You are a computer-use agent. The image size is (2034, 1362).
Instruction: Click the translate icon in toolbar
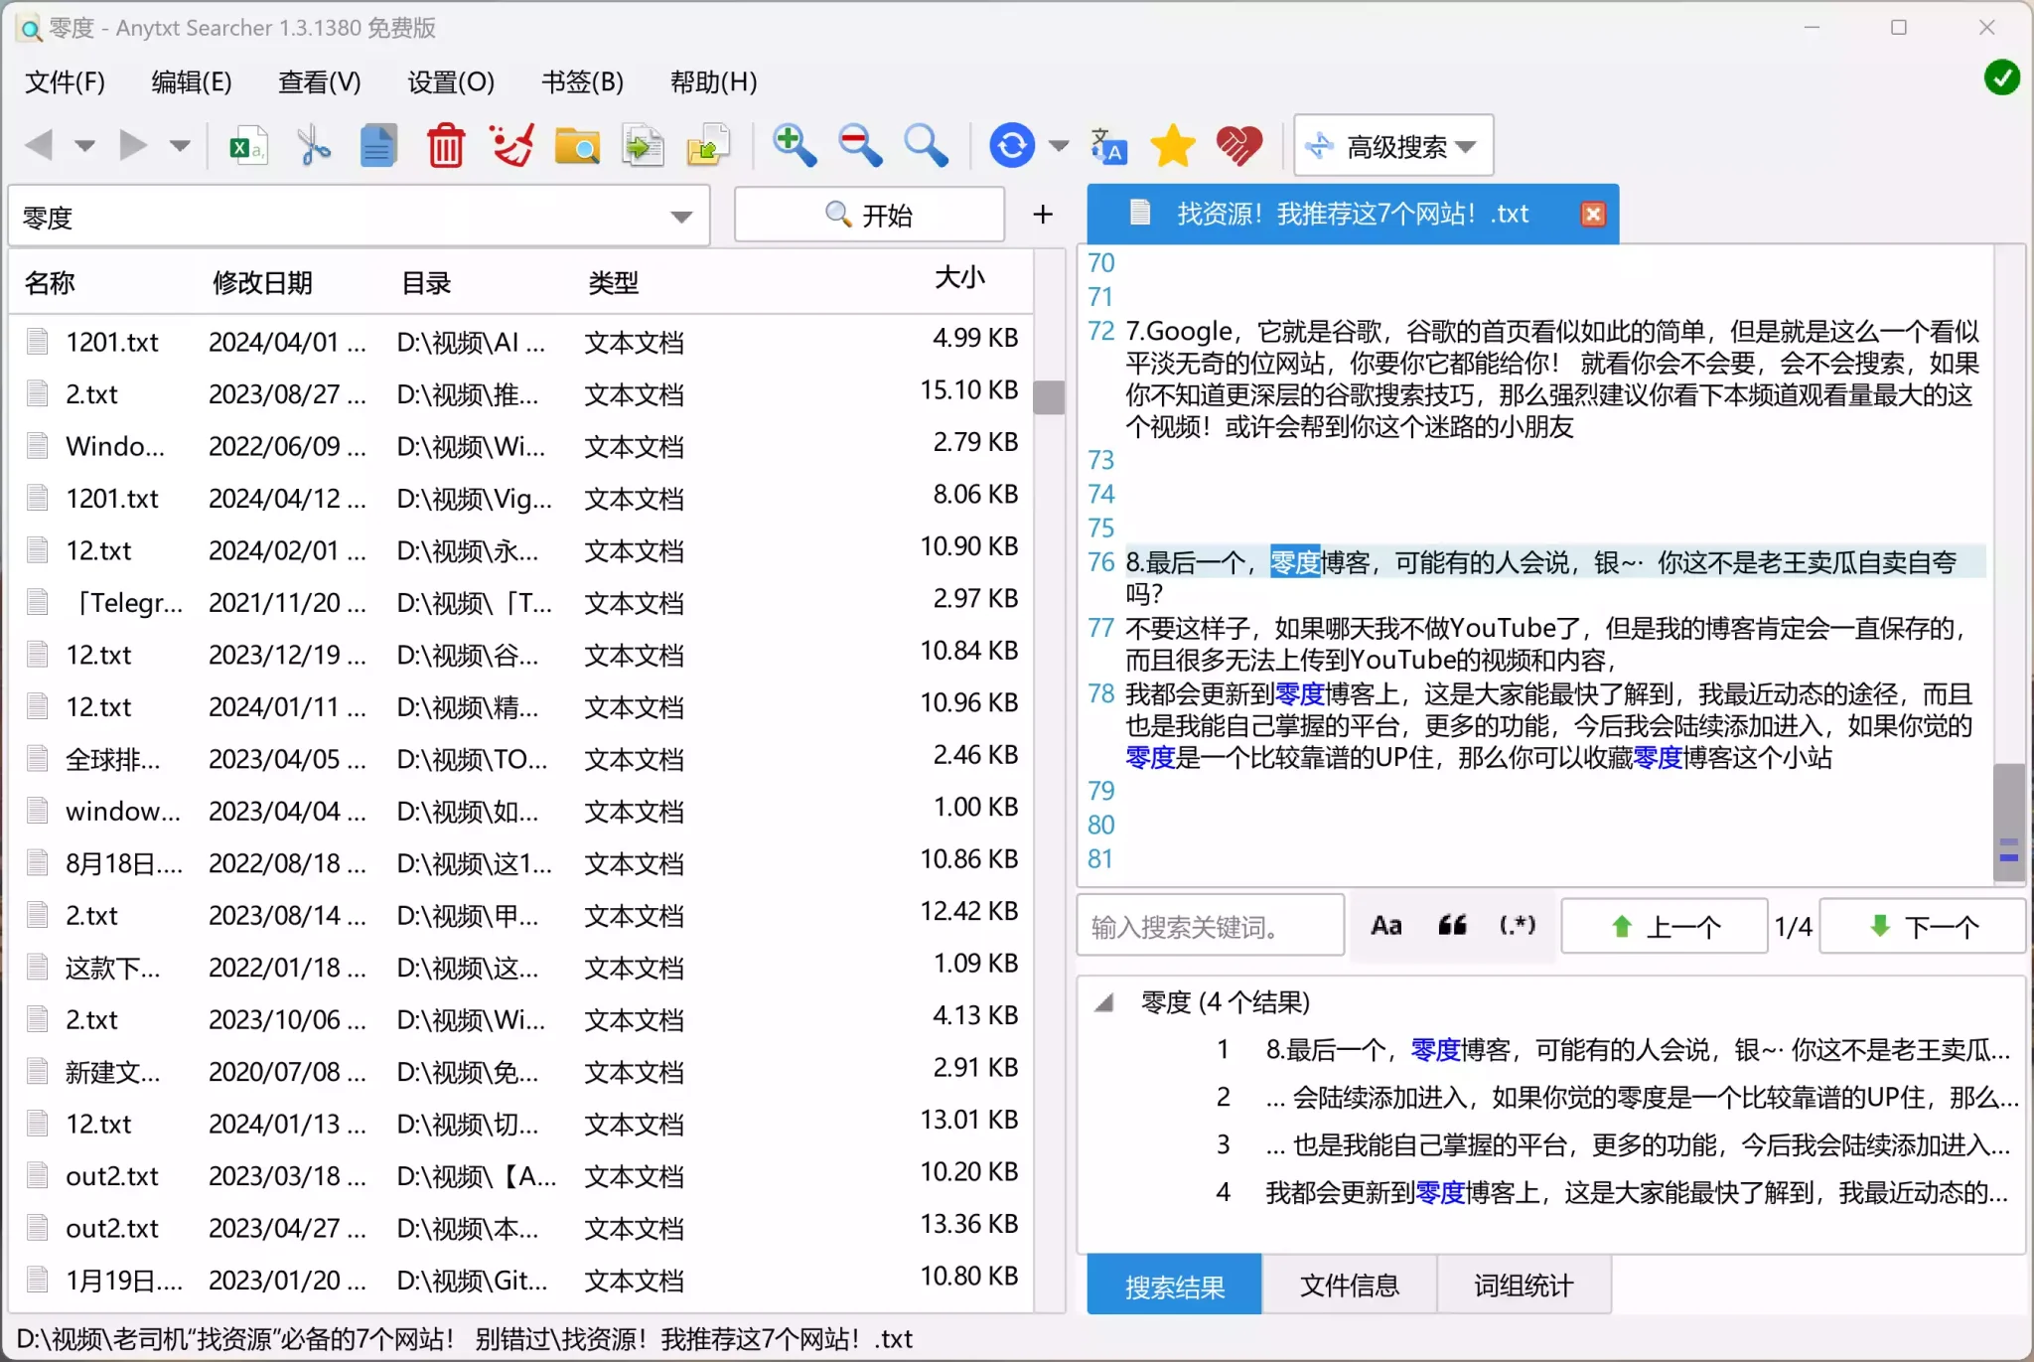pos(1108,146)
